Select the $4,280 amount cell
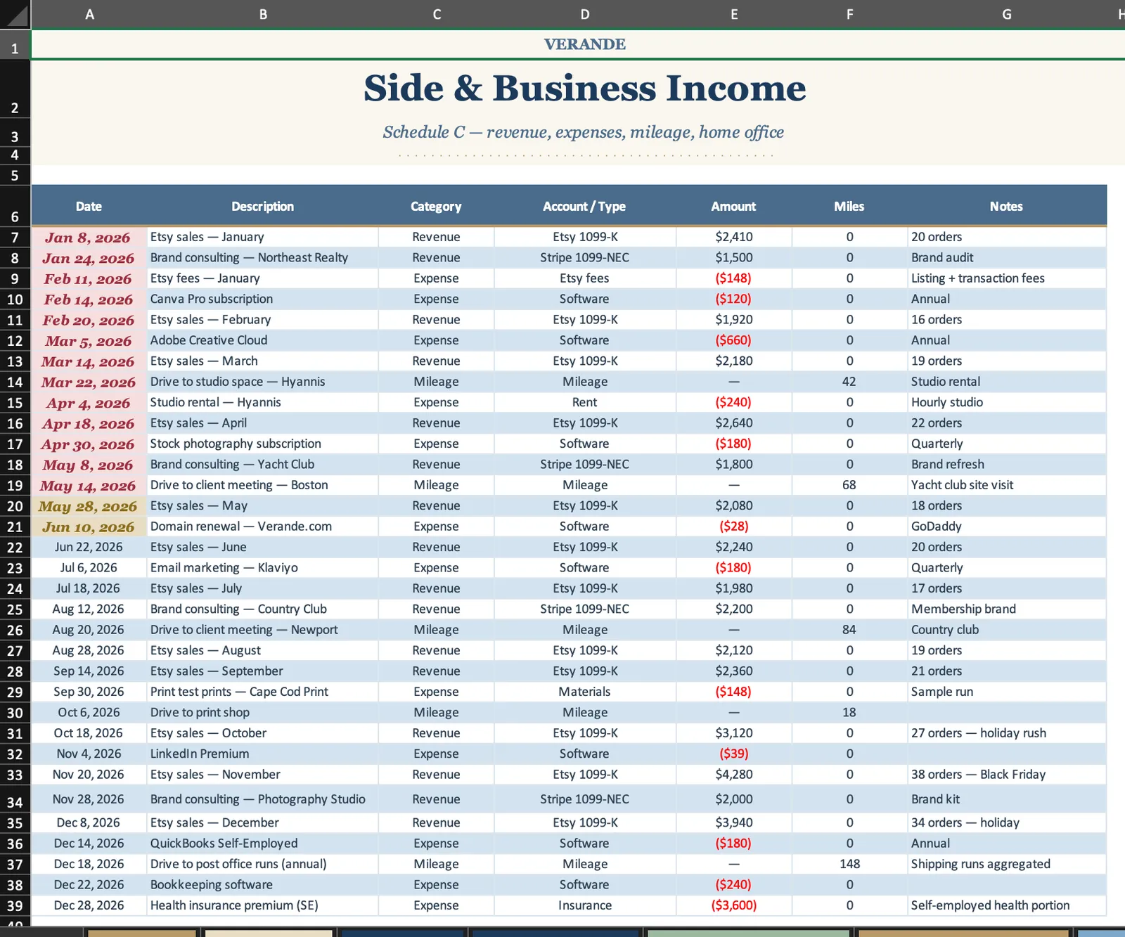 pyautogui.click(x=734, y=775)
